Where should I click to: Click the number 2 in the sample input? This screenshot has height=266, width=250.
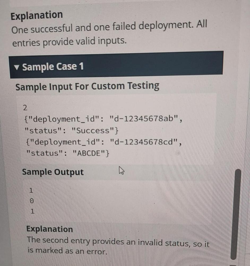pyautogui.click(x=25, y=108)
